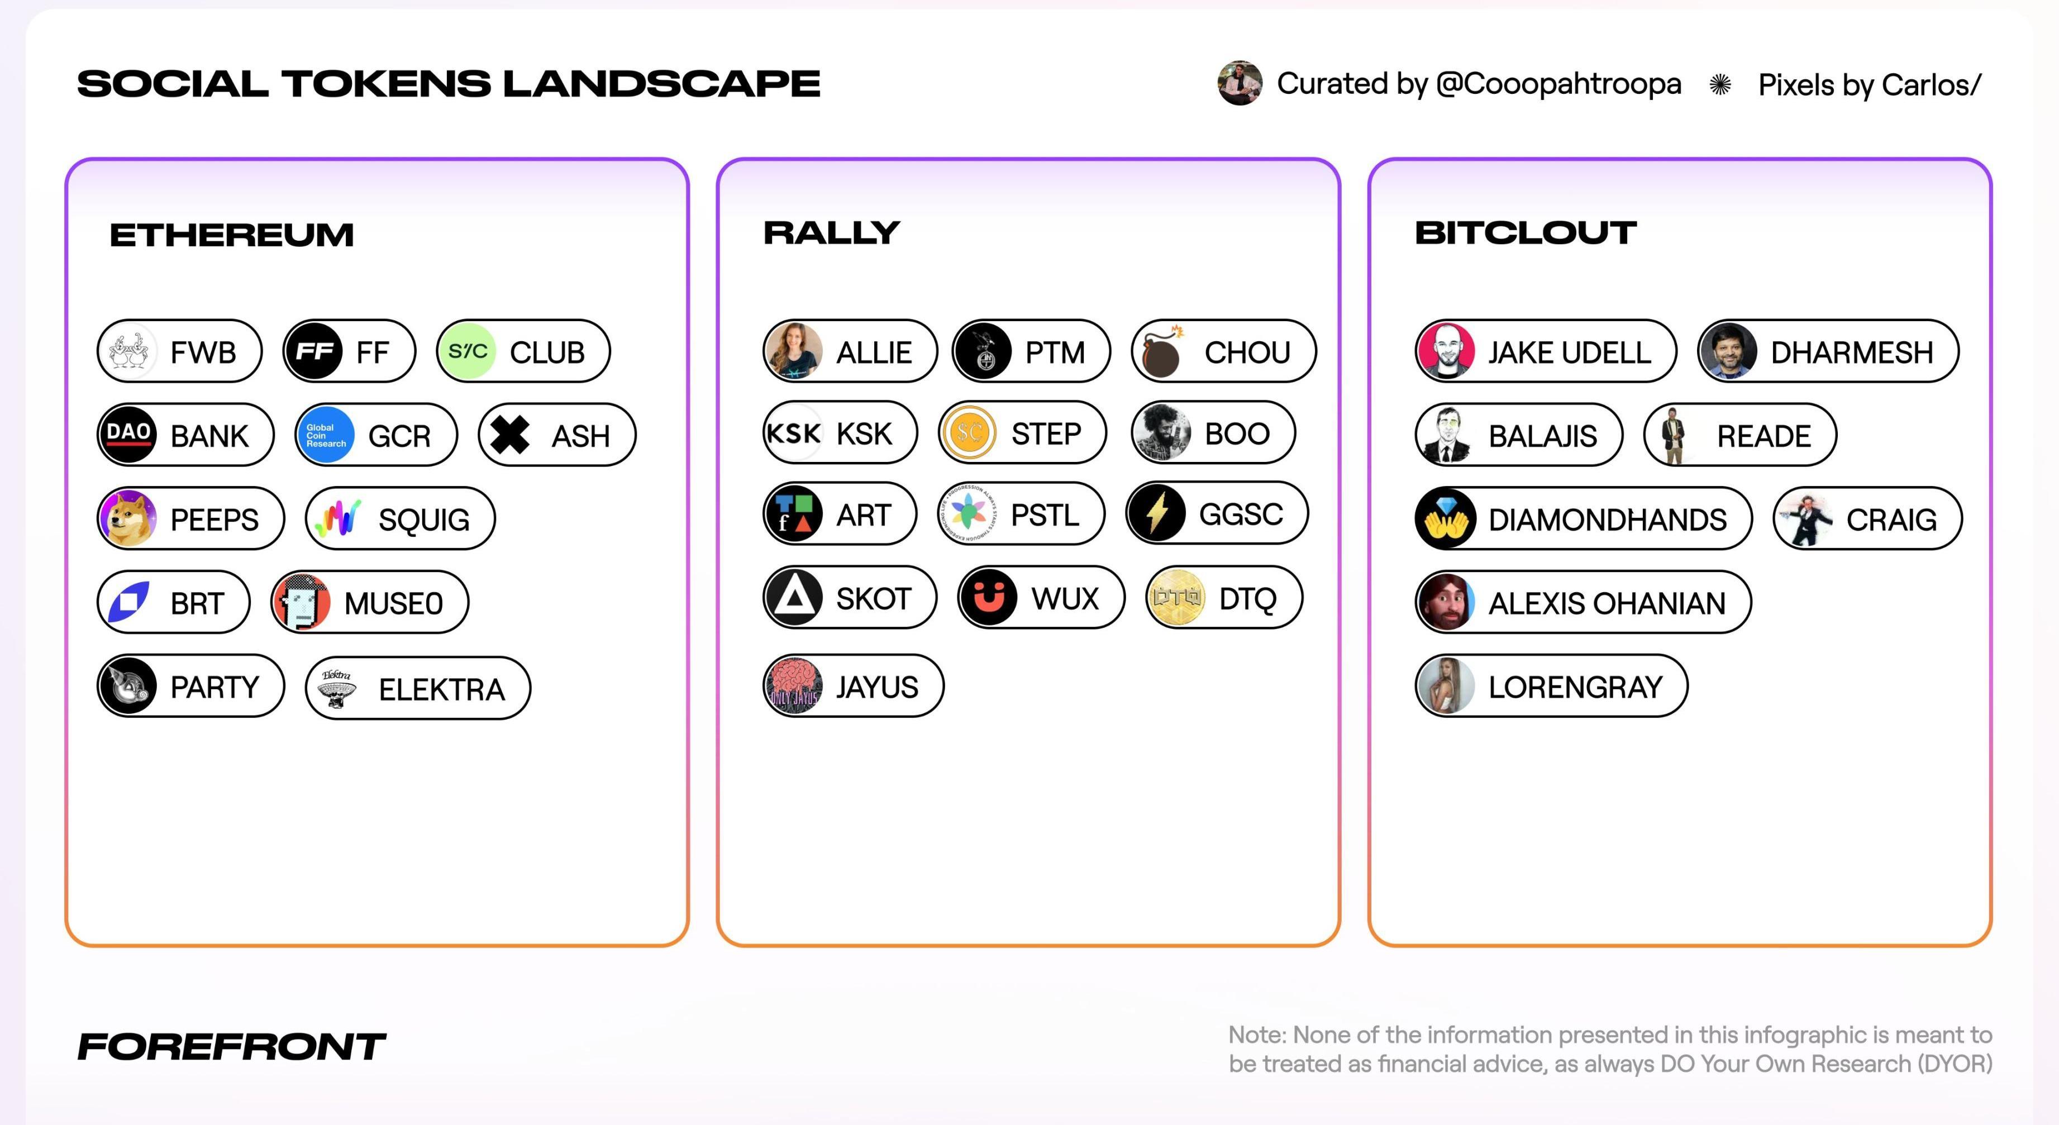
Task: Click the doge icon next to PEEPS
Action: pyautogui.click(x=128, y=519)
